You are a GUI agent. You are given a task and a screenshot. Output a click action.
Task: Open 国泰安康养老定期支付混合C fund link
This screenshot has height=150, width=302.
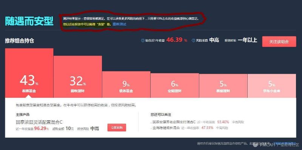point(174,122)
